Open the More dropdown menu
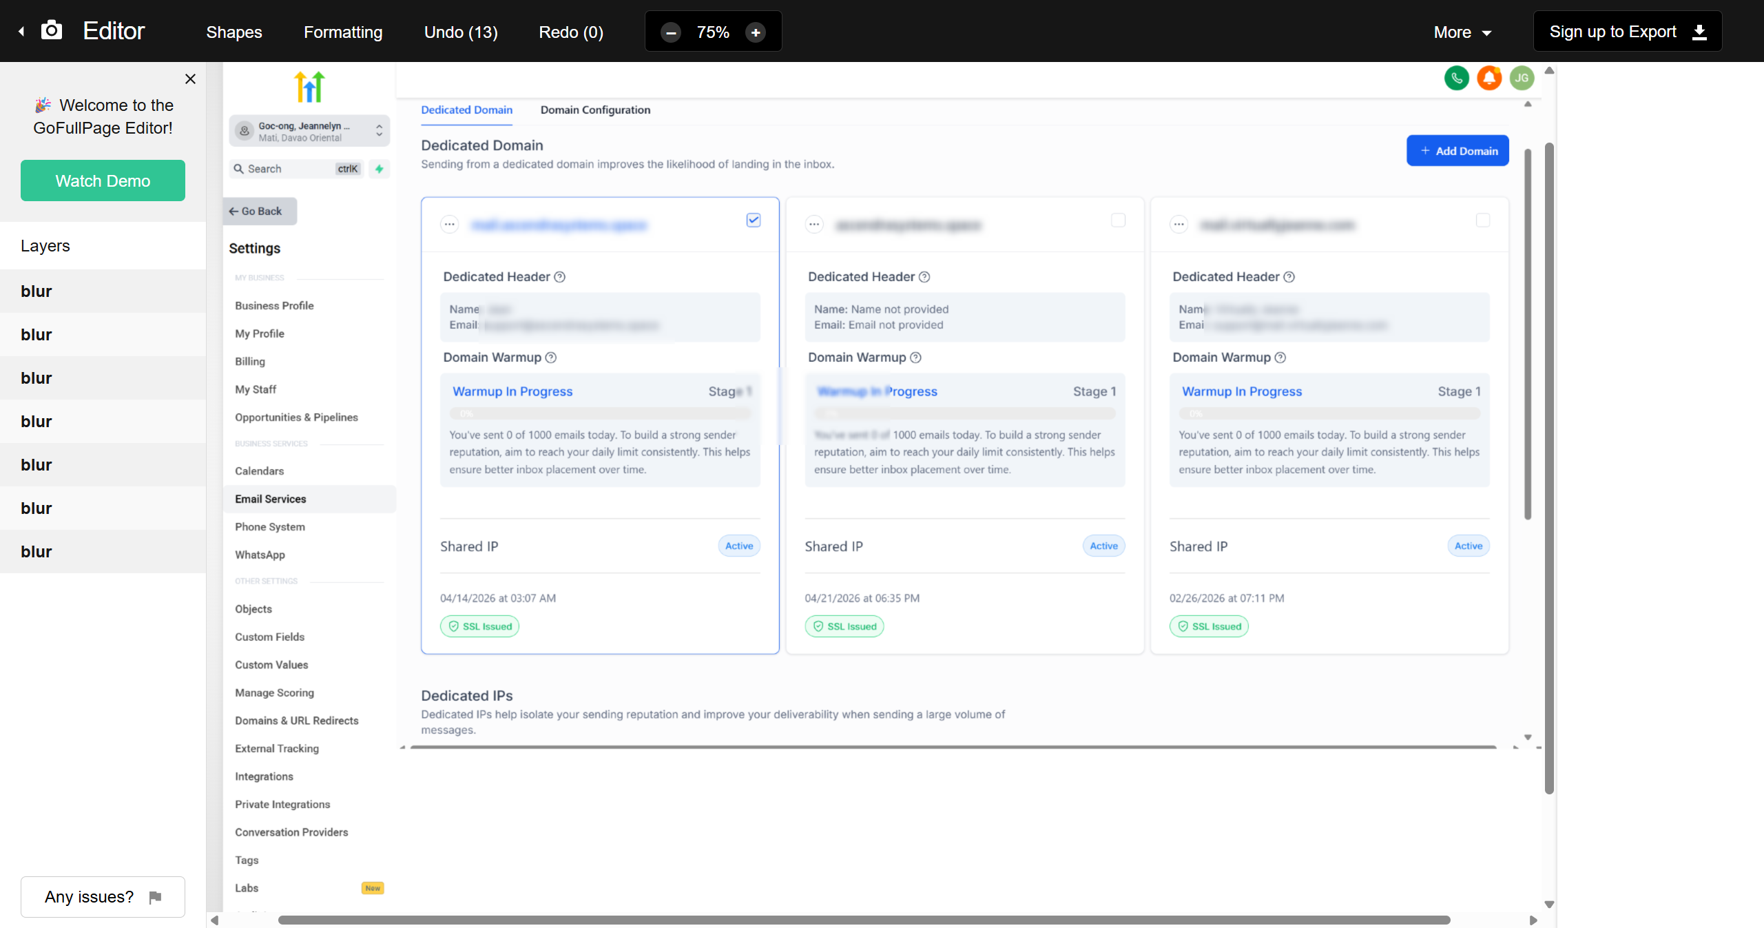Viewport: 1764px width, 928px height. [x=1462, y=32]
